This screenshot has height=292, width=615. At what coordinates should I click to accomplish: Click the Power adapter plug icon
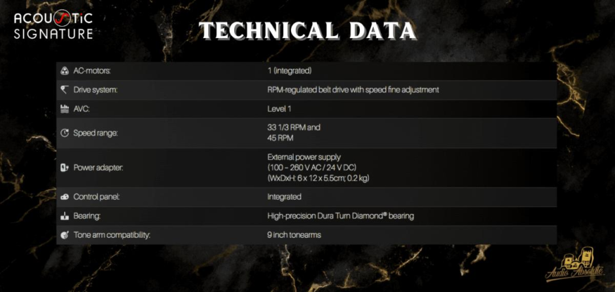click(x=64, y=168)
